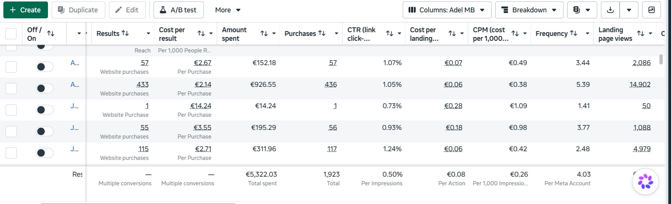Sort by Results column arrows
Image resolution: width=671 pixels, height=204 pixels.
(x=126, y=33)
